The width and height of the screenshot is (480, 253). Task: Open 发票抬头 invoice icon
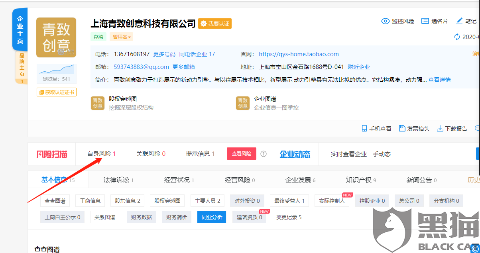pos(402,128)
